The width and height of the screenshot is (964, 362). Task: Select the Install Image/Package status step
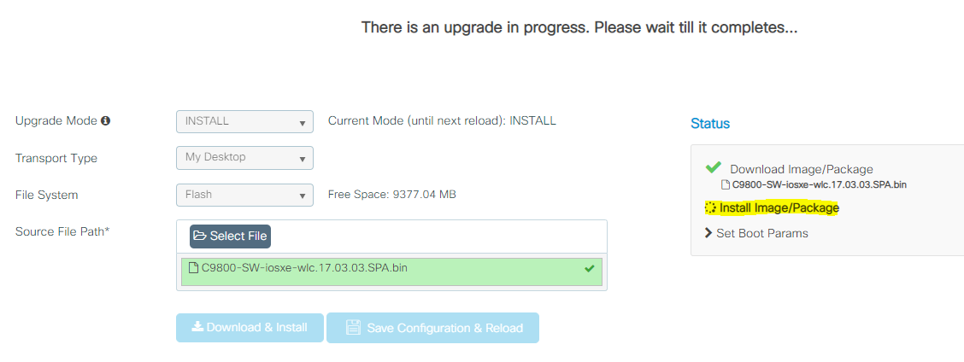click(779, 207)
